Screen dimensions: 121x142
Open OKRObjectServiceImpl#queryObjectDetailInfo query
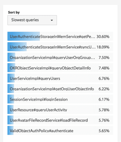[60, 68]
